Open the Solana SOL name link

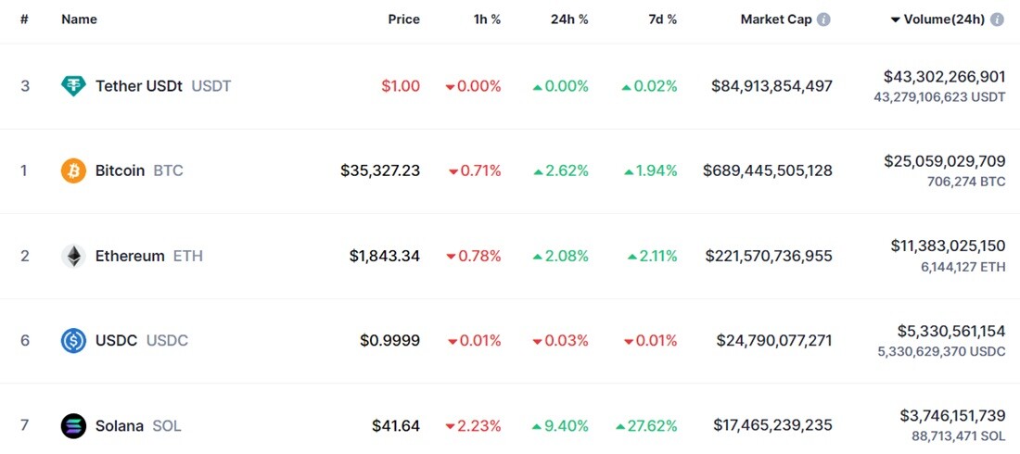pos(138,426)
